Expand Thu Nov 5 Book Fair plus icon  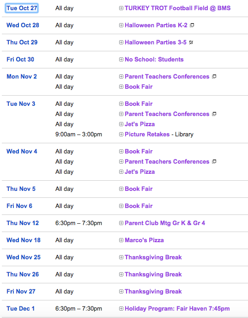tap(121, 189)
